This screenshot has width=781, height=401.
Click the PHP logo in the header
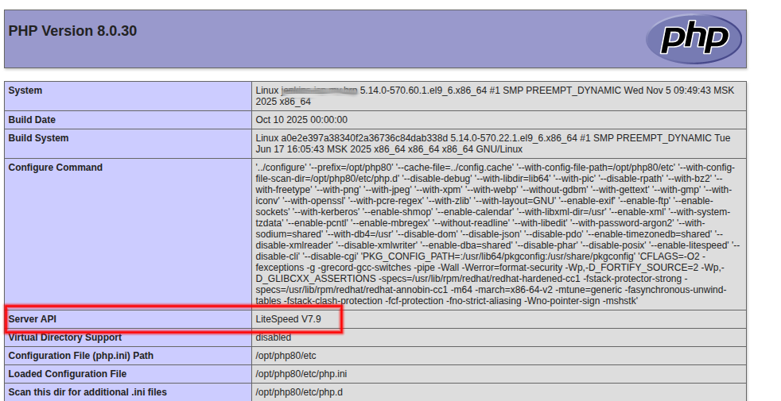[693, 38]
